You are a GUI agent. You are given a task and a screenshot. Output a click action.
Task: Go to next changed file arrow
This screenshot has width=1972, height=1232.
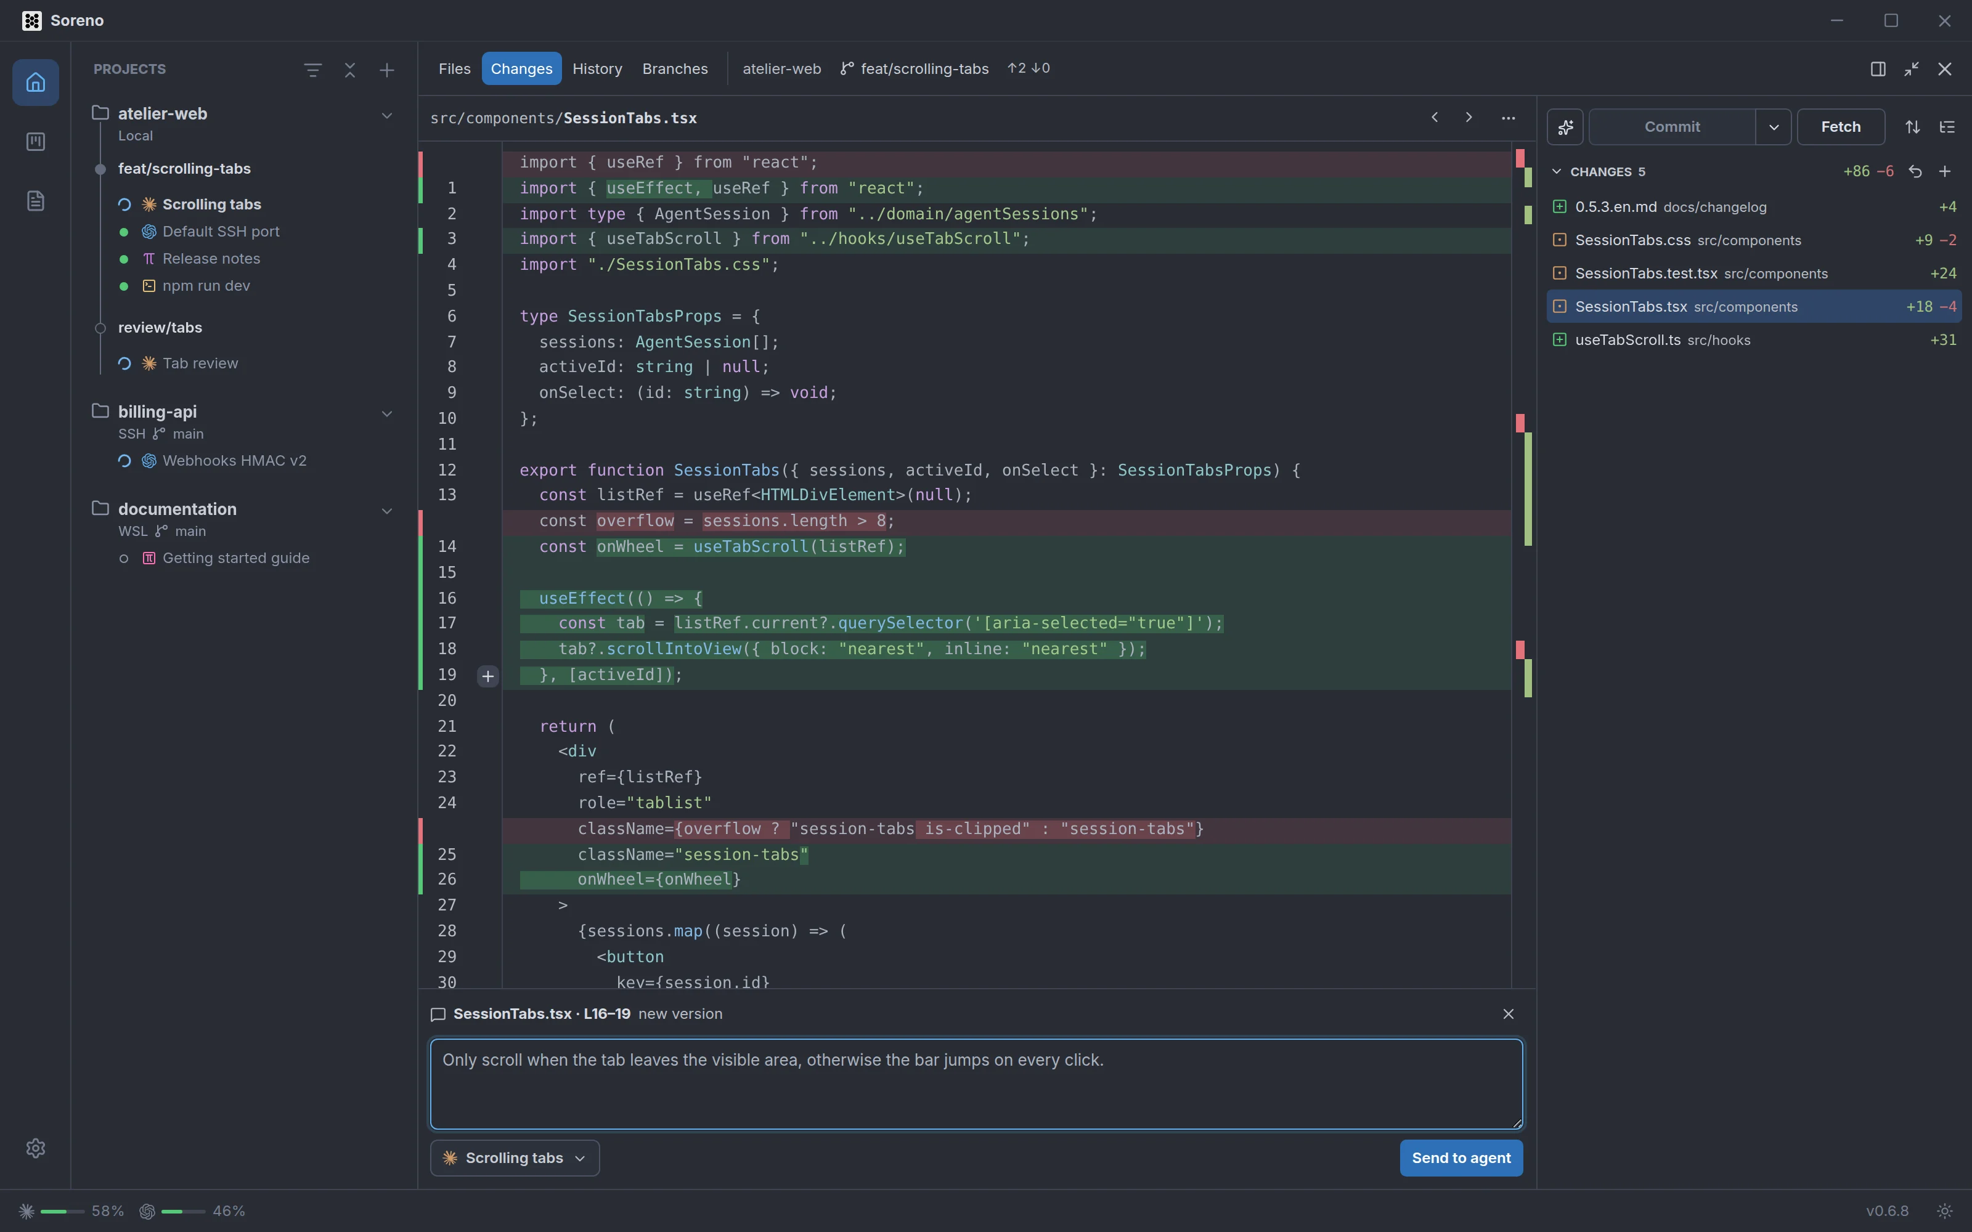pyautogui.click(x=1469, y=117)
